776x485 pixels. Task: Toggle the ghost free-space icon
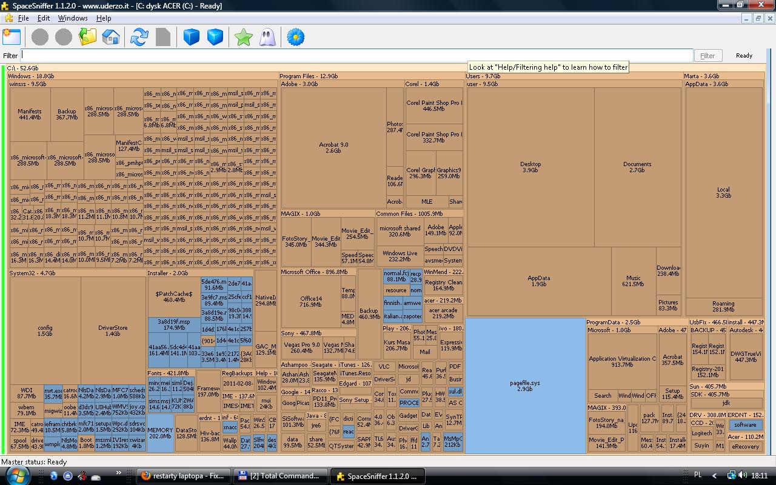(267, 37)
